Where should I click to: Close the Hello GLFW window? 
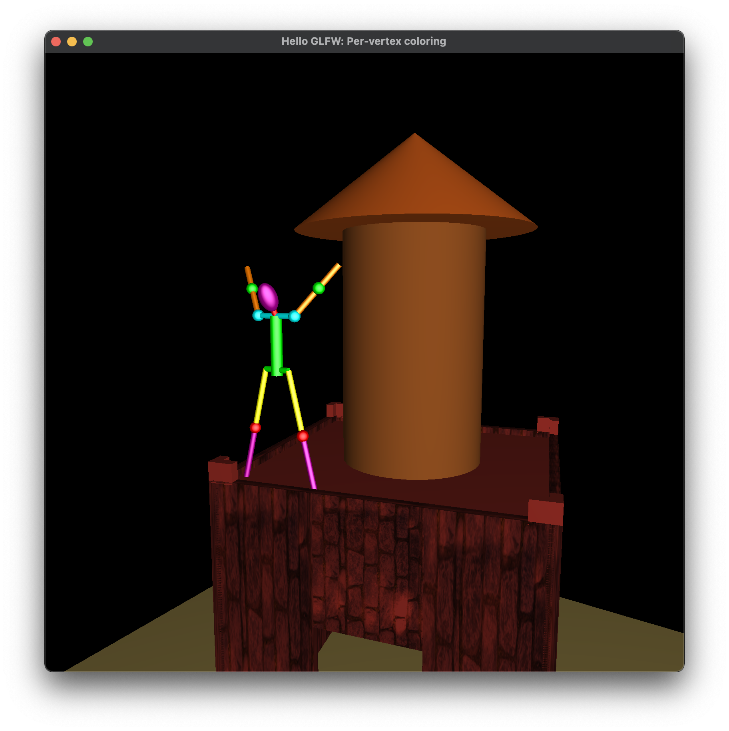click(x=56, y=42)
